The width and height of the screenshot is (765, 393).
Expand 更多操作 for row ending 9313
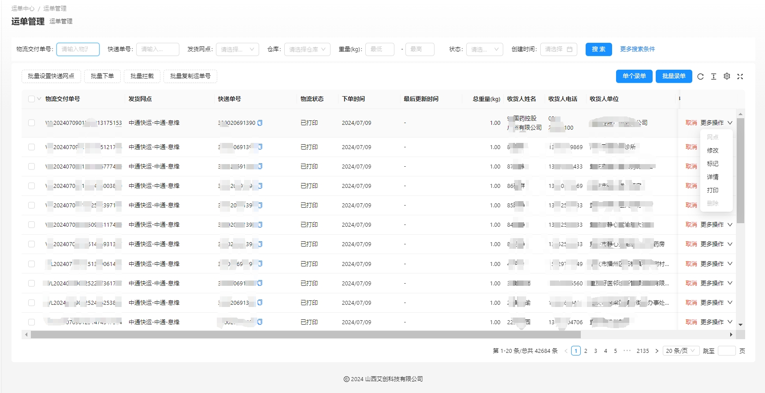(716, 244)
